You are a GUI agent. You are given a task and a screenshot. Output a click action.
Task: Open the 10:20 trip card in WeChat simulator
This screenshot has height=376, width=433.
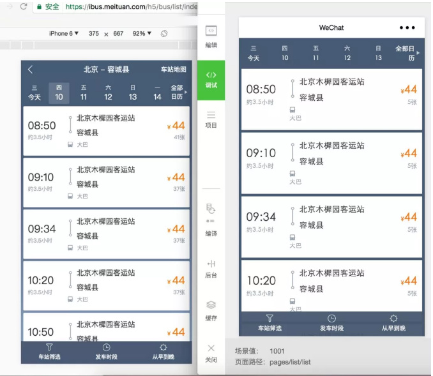(331, 286)
